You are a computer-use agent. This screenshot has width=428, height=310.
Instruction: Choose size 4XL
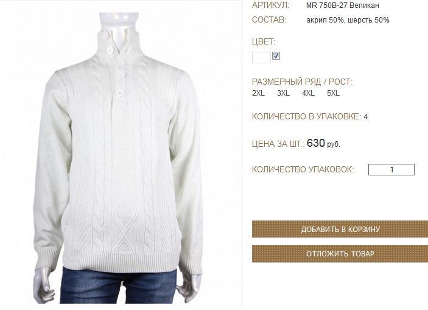(x=308, y=93)
